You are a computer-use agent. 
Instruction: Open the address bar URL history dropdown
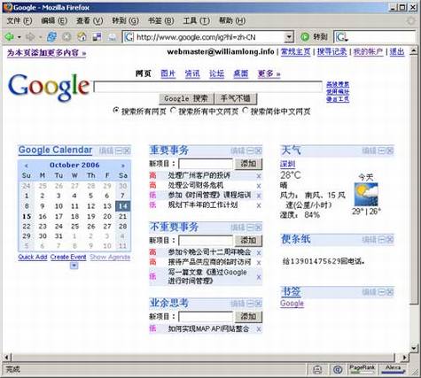pos(289,37)
